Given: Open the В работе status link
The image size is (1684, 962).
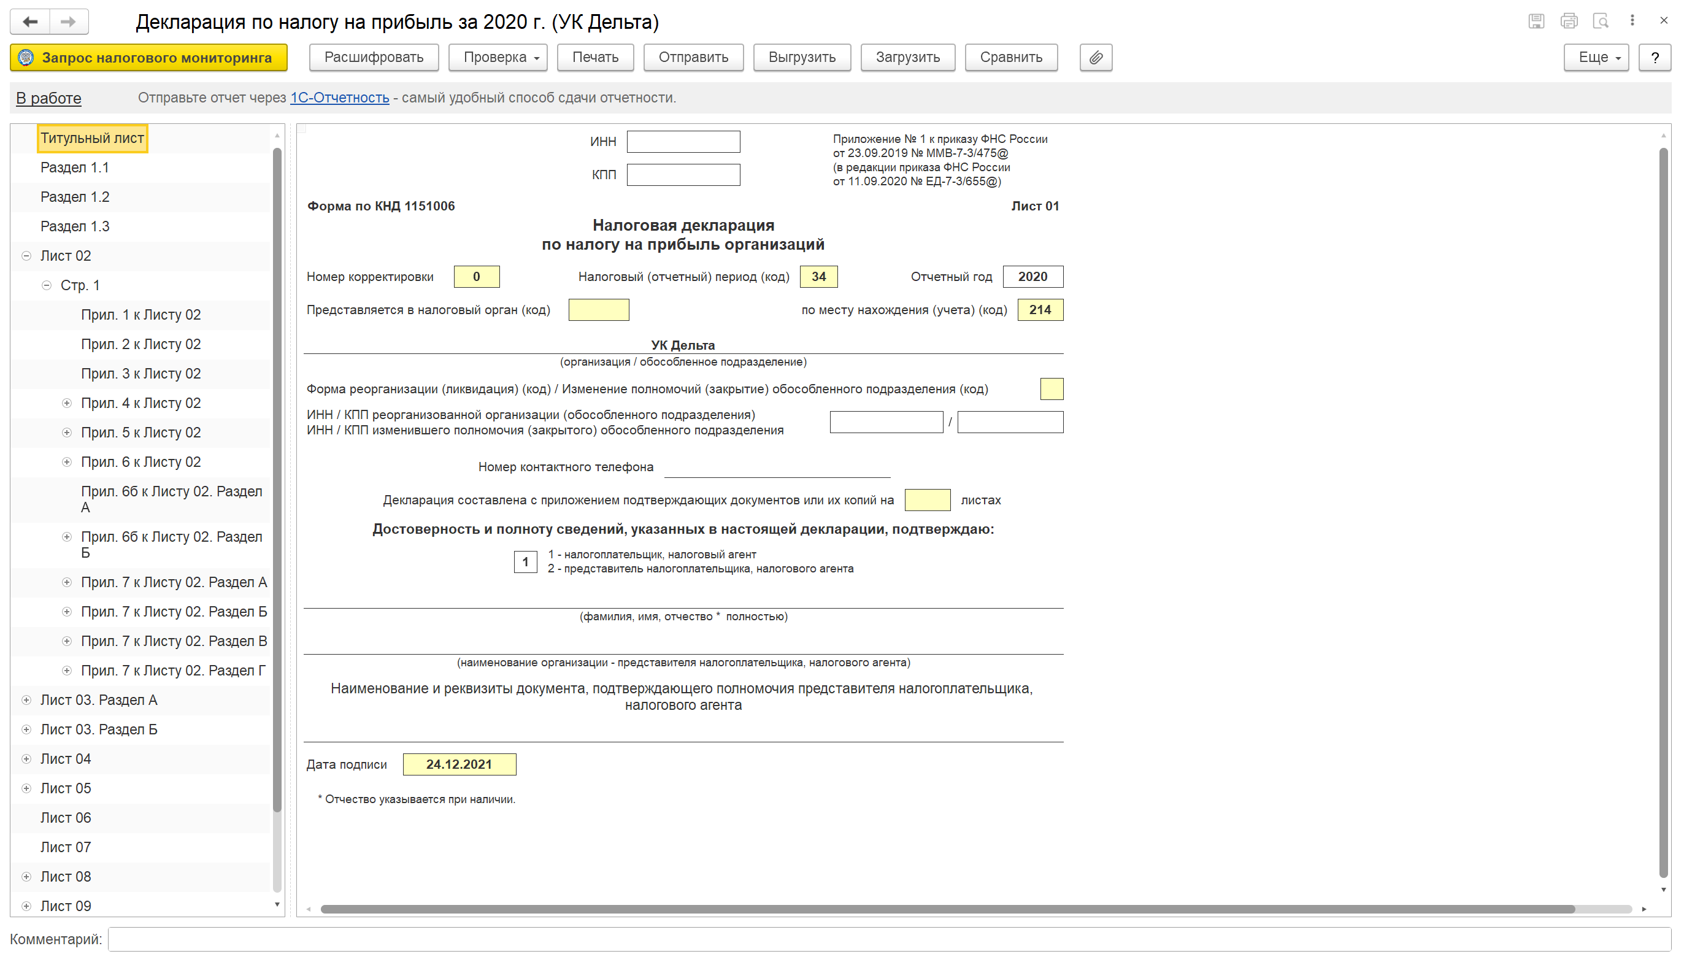Looking at the screenshot, I should (x=49, y=98).
